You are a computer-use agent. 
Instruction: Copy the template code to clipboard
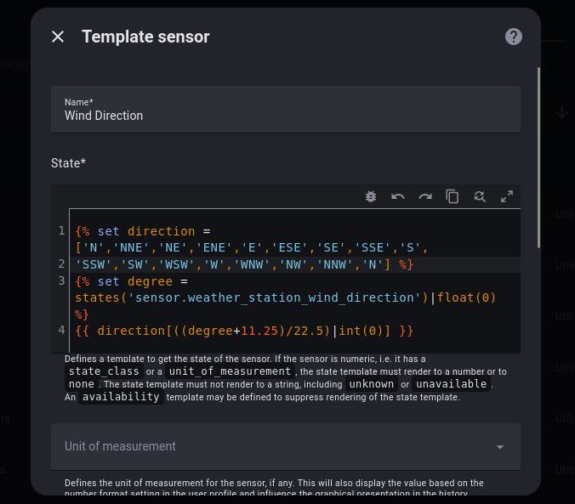coord(453,196)
